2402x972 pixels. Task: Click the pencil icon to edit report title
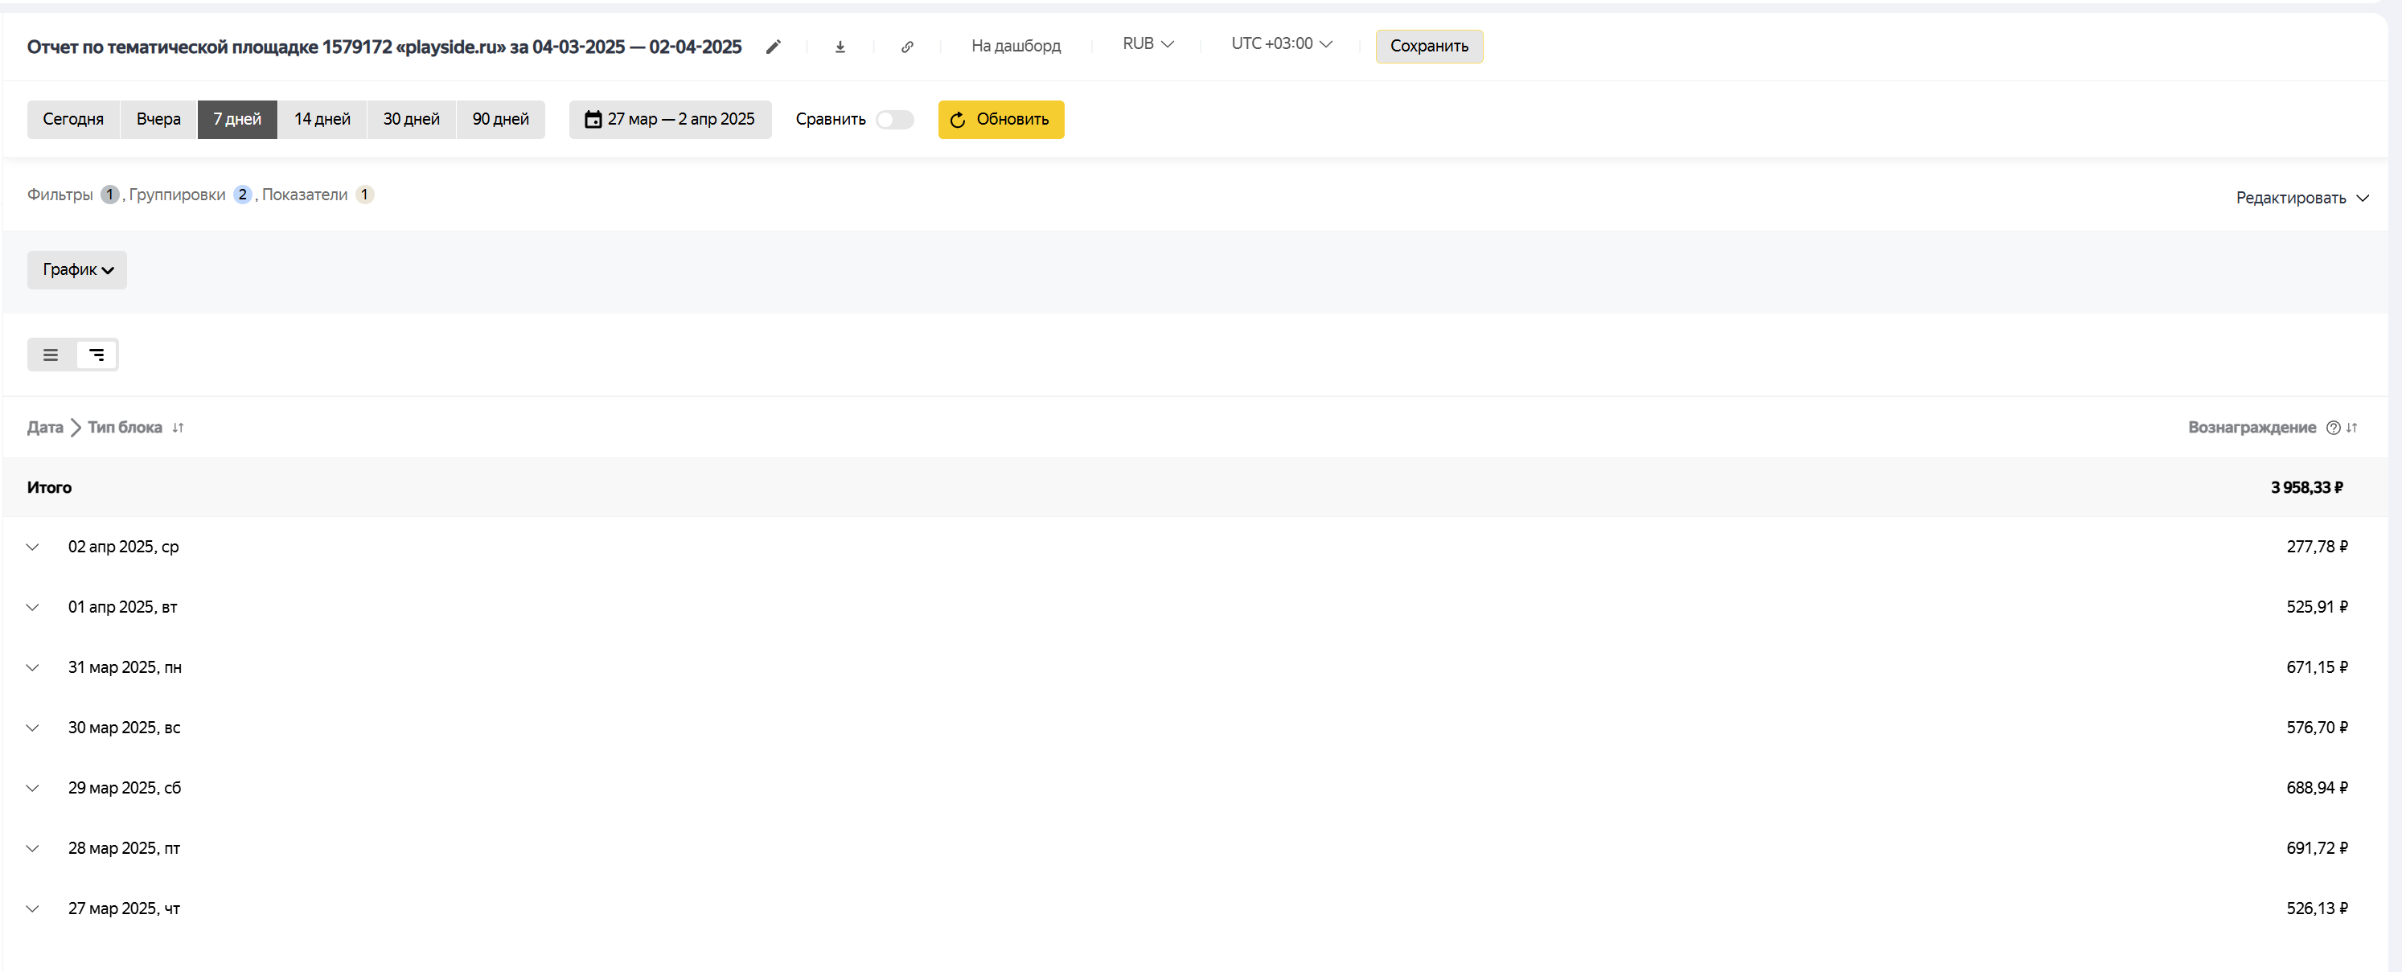pyautogui.click(x=773, y=47)
